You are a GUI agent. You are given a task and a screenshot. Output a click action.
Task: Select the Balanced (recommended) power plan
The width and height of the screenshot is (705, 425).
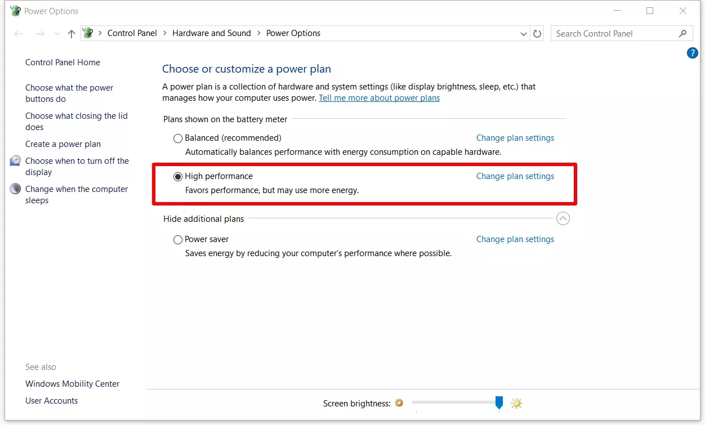178,138
